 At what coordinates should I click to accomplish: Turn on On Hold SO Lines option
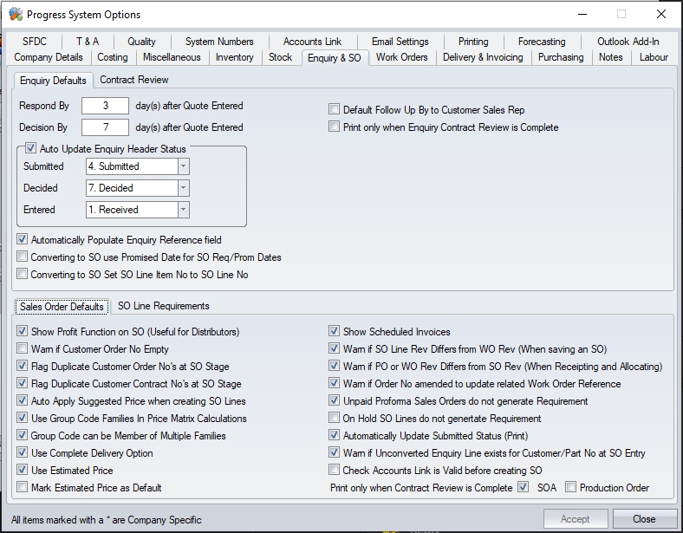tap(335, 419)
